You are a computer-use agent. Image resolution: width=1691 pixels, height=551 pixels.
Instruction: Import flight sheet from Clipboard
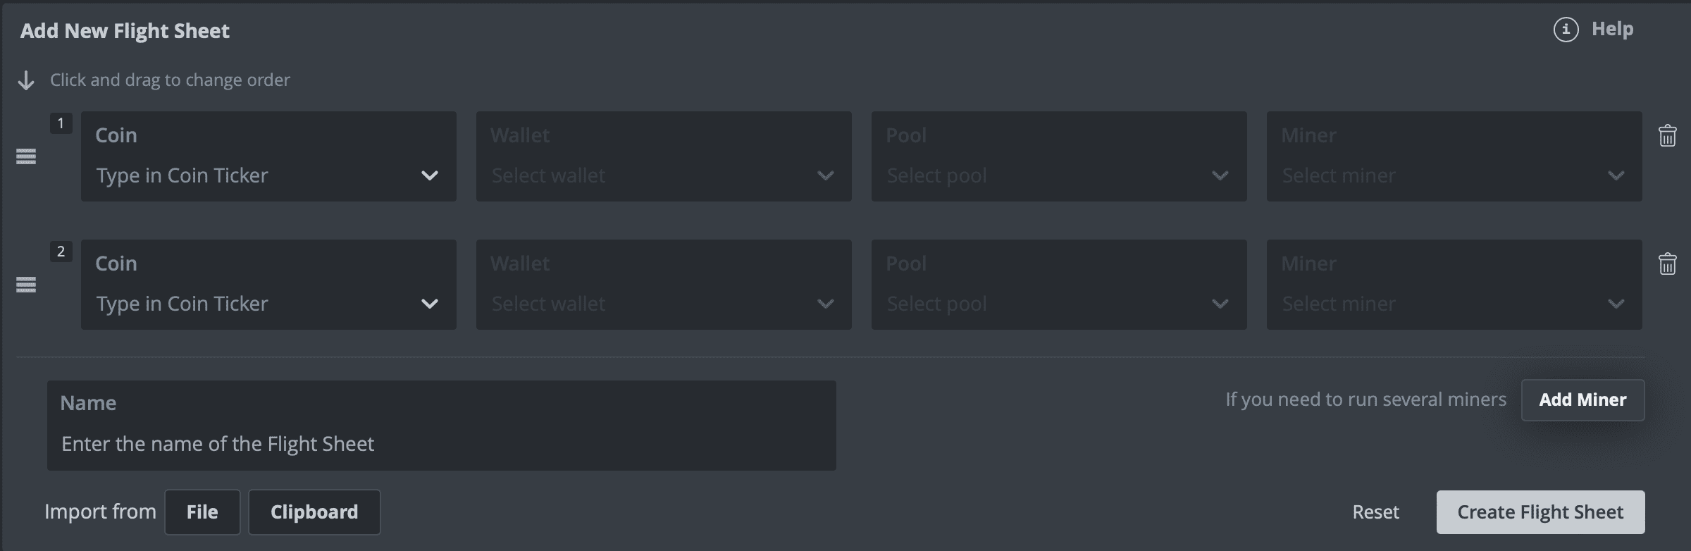[314, 512]
